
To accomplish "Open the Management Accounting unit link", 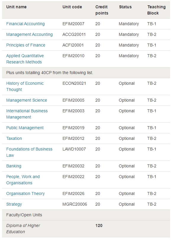I will [x=29, y=35].
